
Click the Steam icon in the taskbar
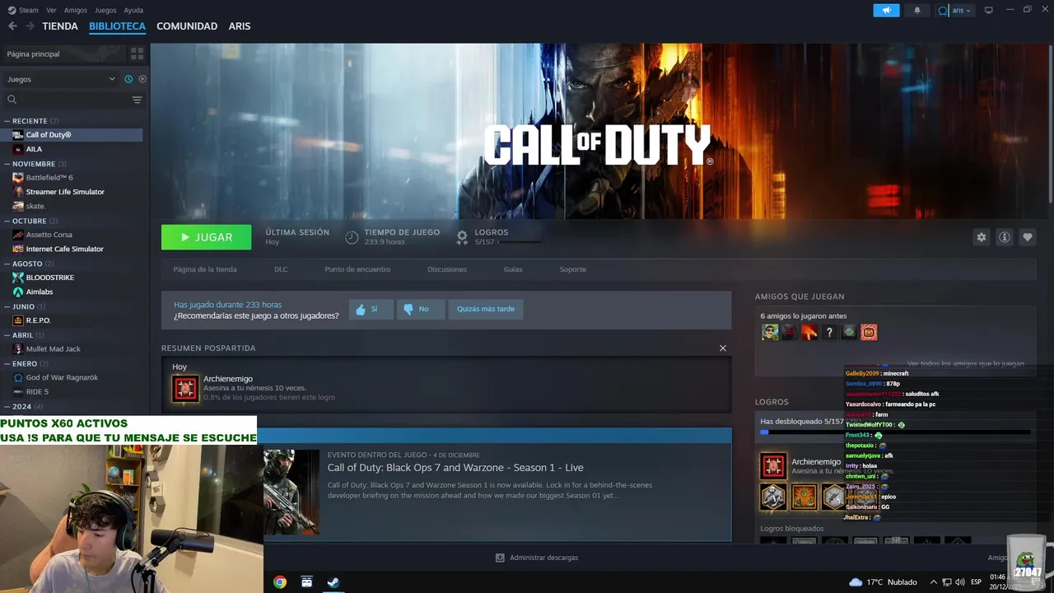[x=333, y=581]
